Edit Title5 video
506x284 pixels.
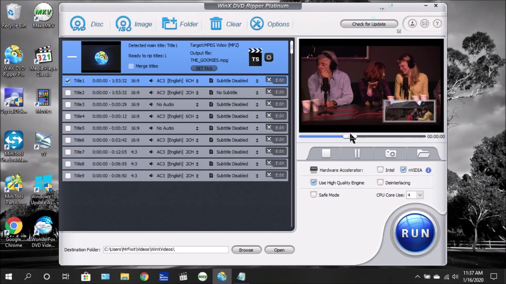coord(276,128)
